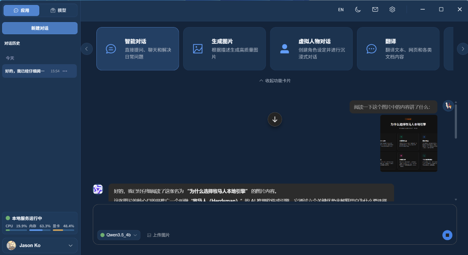Screen dimensions: 468x255
Task: Switch language with the EN button
Action: pos(341,10)
